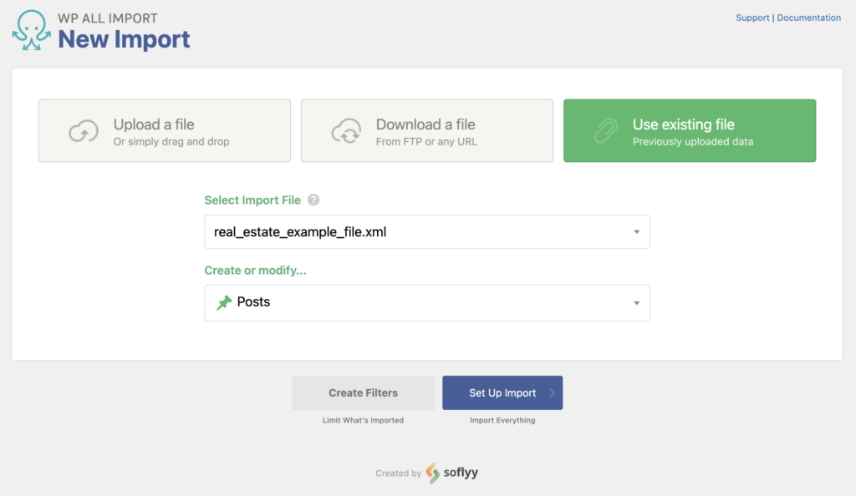Select the Upload a file option

(x=164, y=131)
